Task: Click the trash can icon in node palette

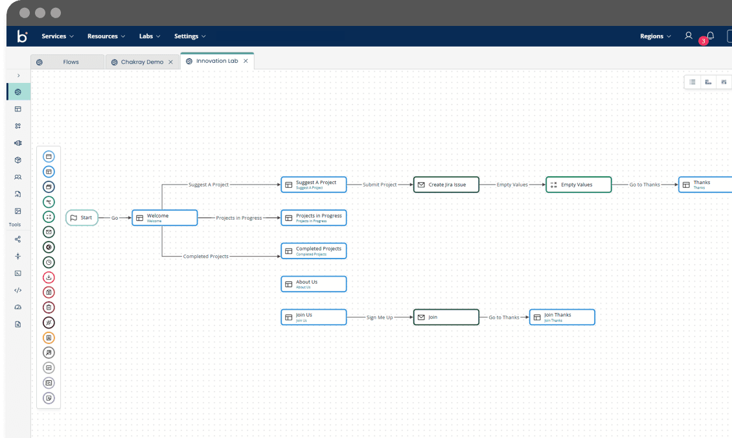Action: (49, 307)
